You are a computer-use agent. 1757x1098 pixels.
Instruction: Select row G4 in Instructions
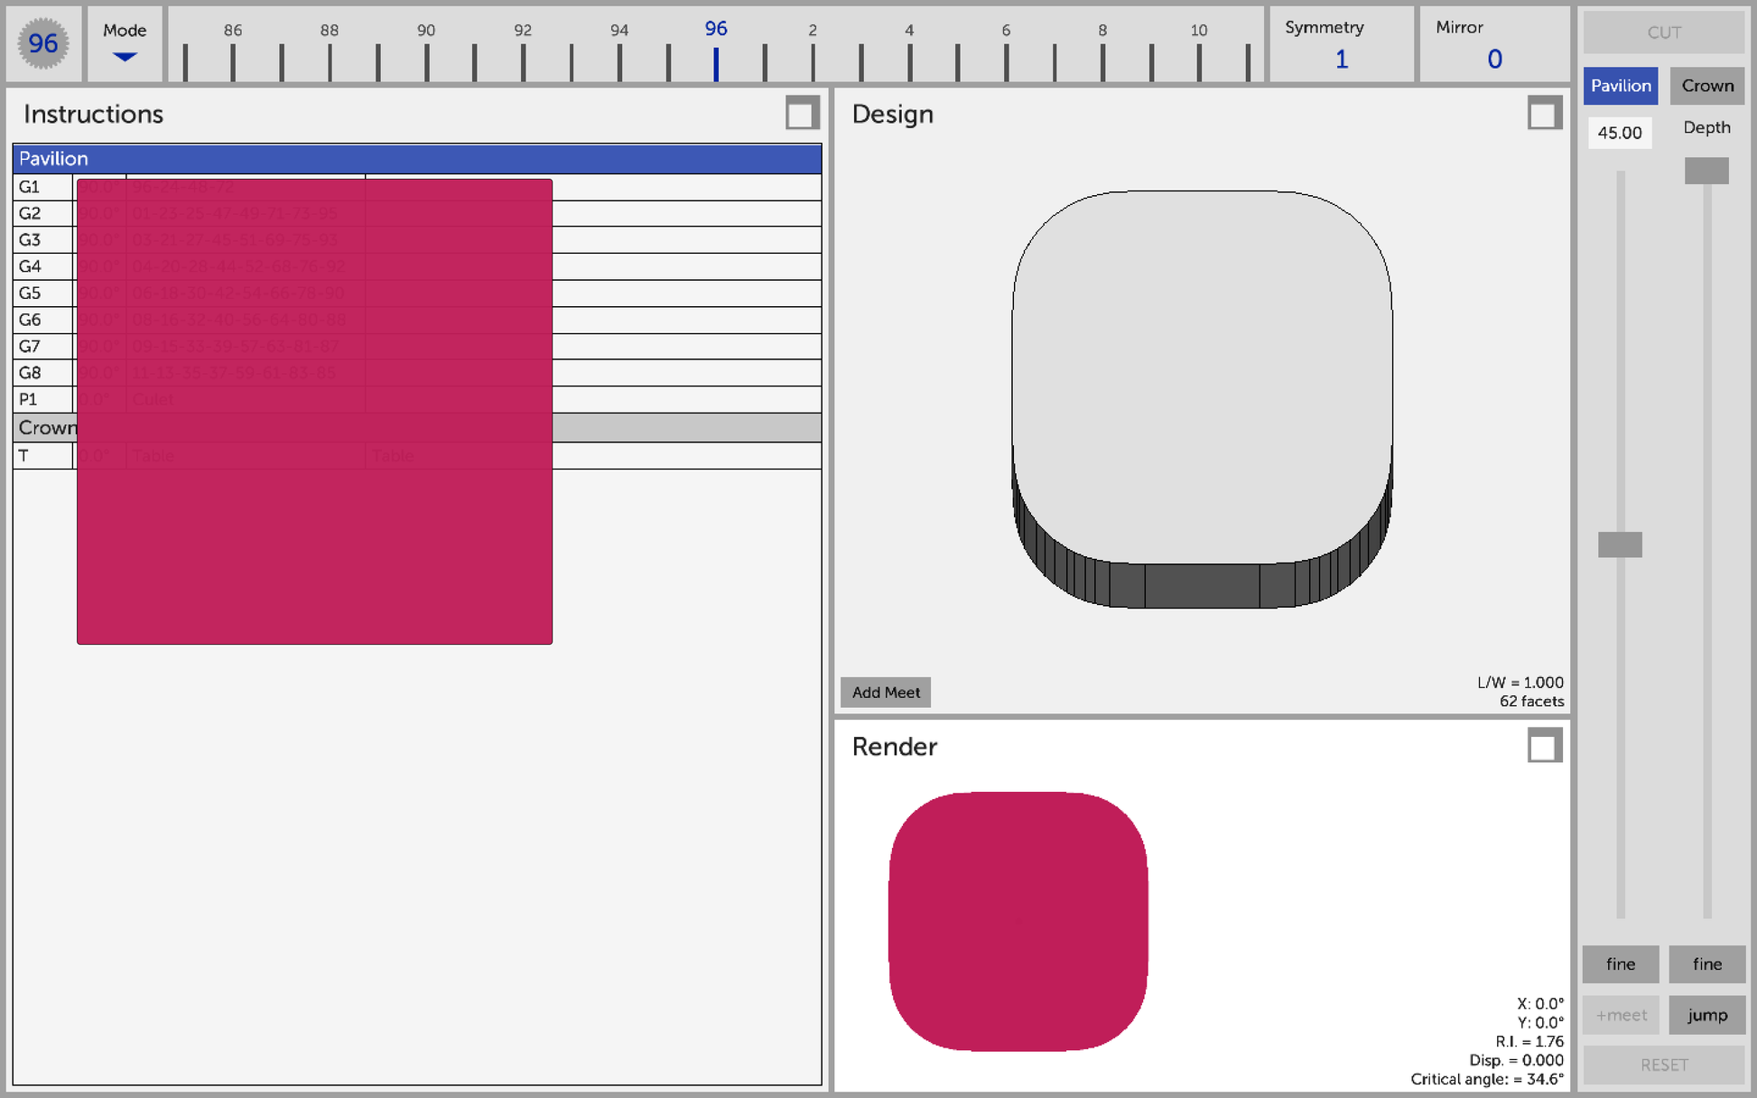417,266
